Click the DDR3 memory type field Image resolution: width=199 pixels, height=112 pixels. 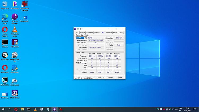[96, 38]
